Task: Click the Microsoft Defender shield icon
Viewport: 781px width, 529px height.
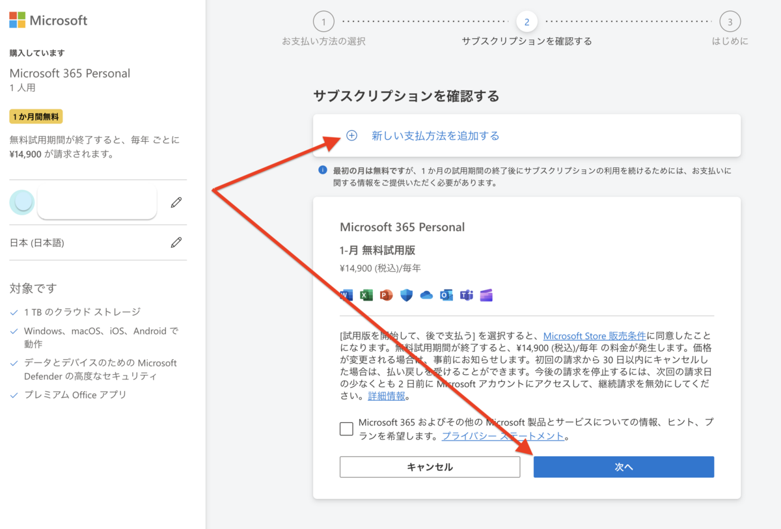Action: point(405,295)
